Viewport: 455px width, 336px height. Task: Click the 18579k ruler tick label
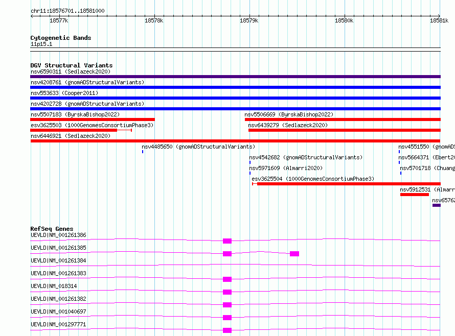[248, 20]
